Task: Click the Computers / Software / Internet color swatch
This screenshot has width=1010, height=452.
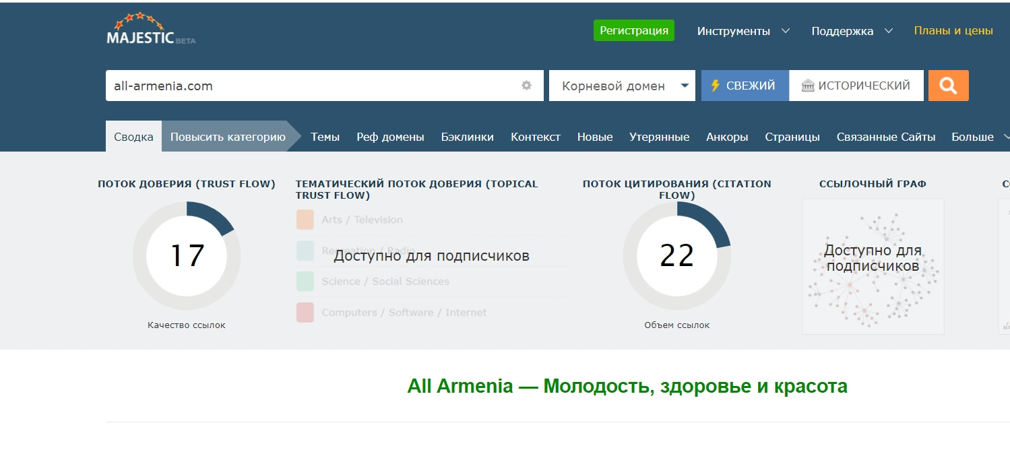Action: click(305, 313)
